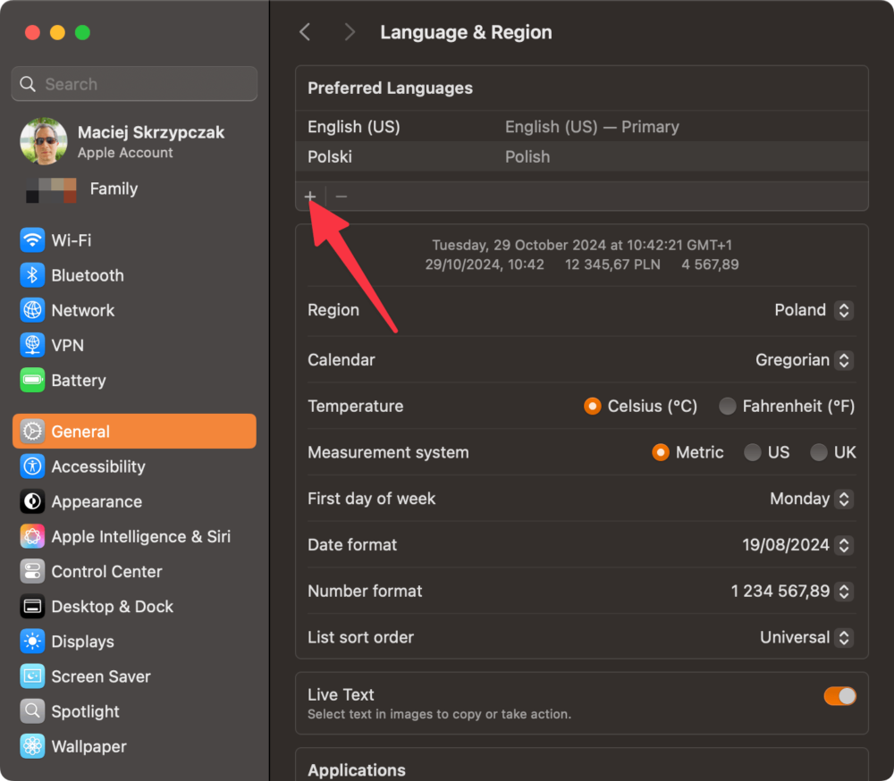
Task: Select Celsius temperature option
Action: tap(593, 406)
